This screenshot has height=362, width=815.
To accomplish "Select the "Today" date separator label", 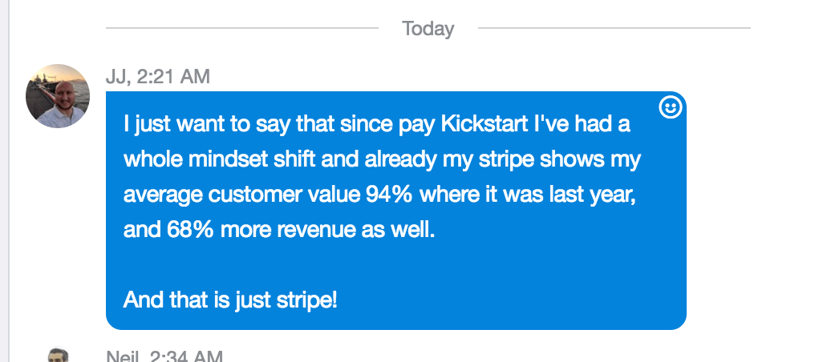I will [x=428, y=29].
